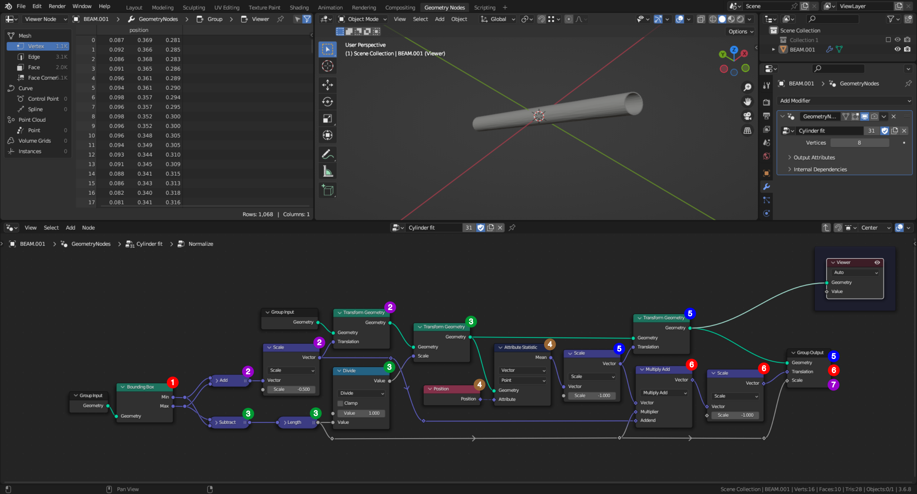This screenshot has width=917, height=494.
Task: Click Divide node Value 1.000 field
Action: coord(362,413)
